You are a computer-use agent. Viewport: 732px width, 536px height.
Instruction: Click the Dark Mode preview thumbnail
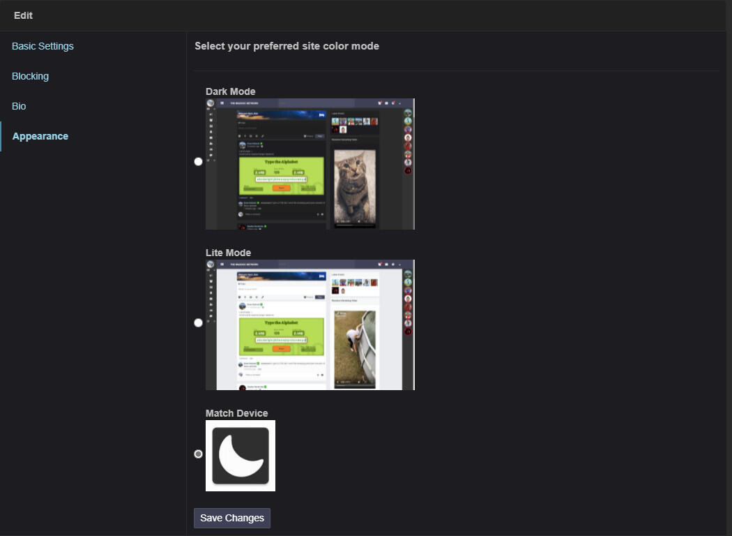(310, 163)
